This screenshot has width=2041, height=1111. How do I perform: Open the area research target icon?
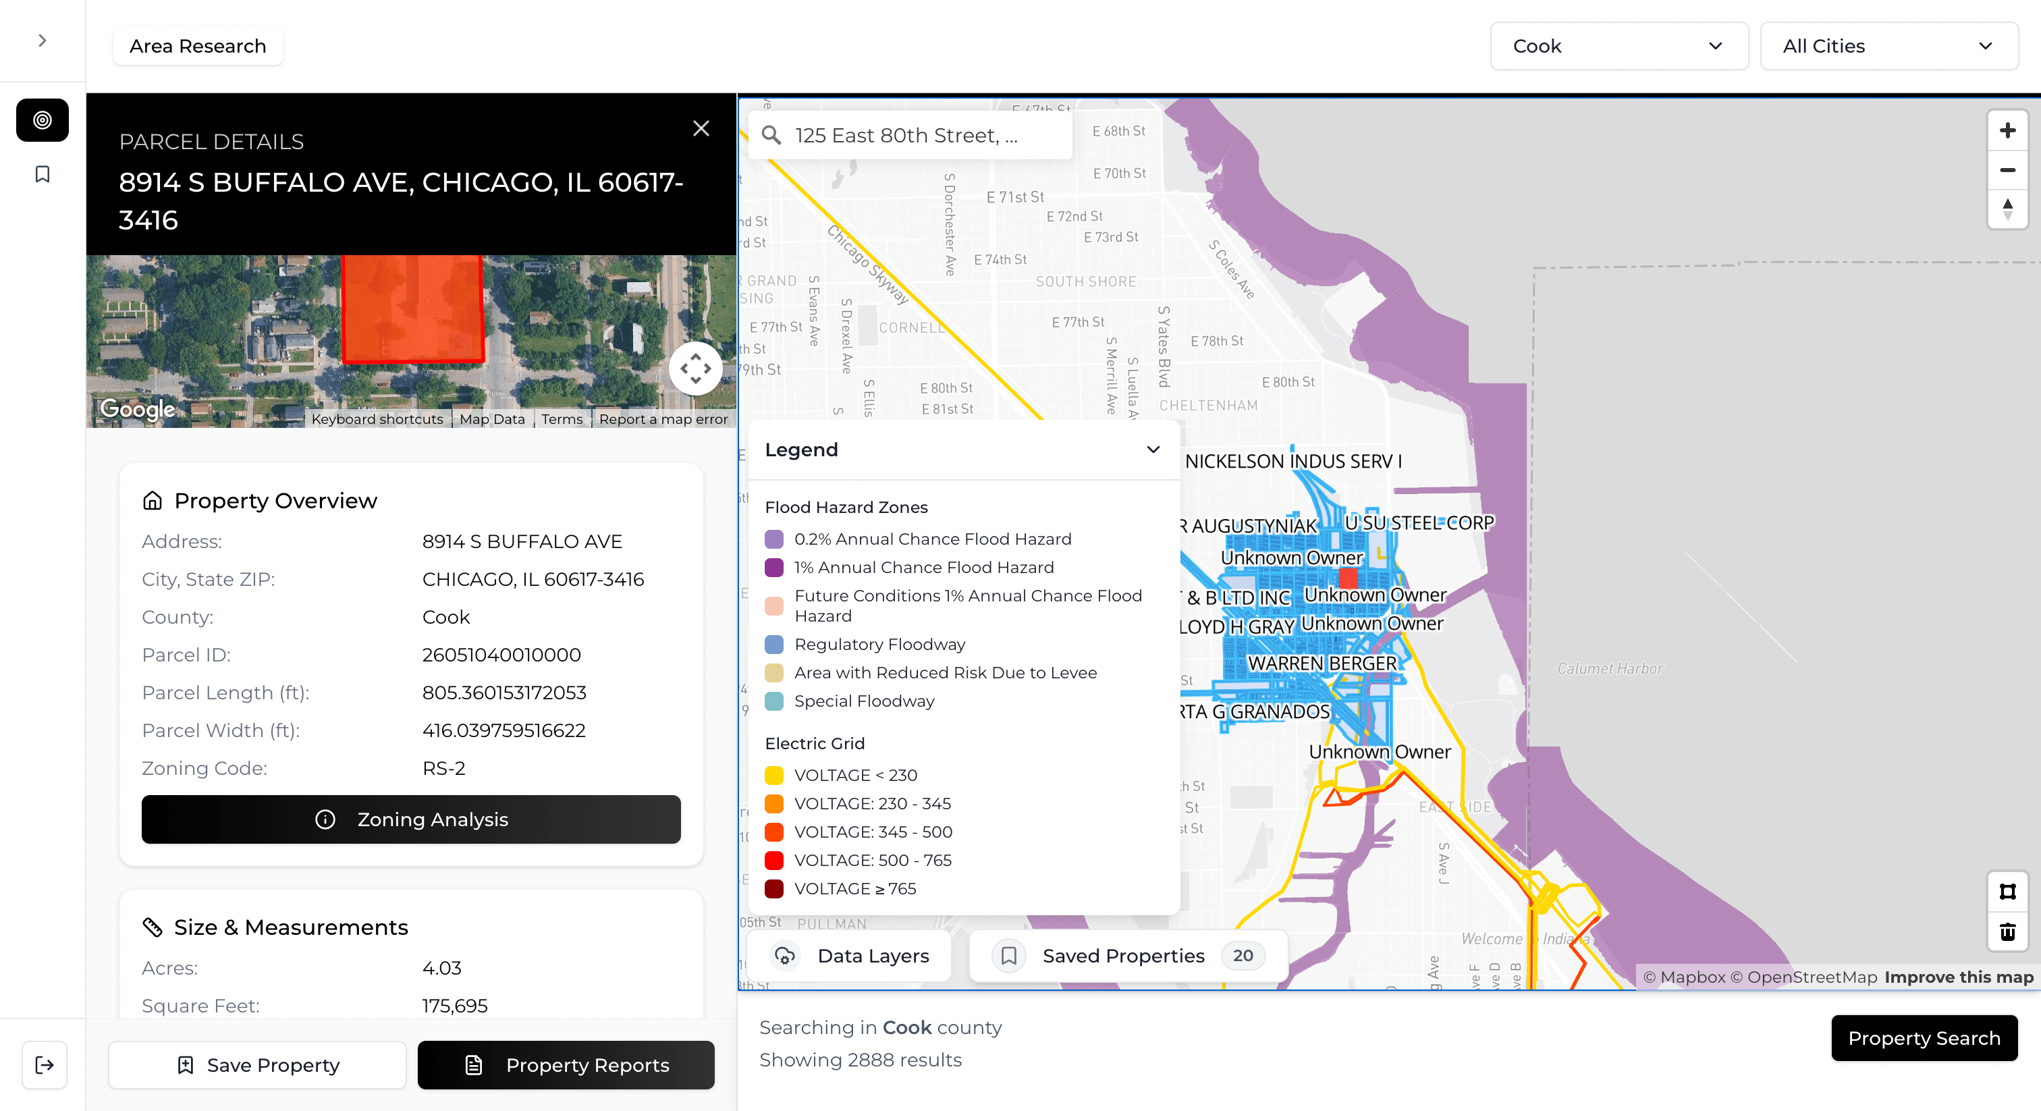[x=42, y=119]
